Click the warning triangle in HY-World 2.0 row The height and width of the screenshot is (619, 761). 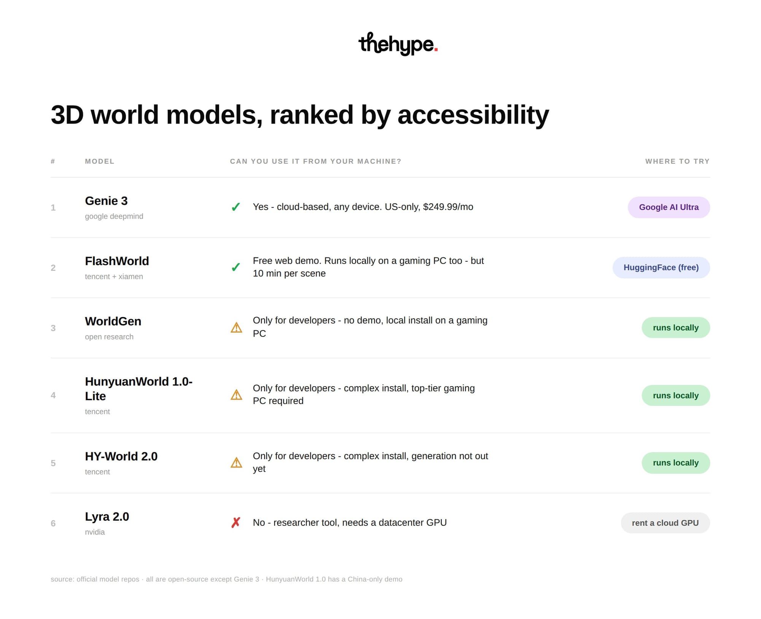pos(236,463)
